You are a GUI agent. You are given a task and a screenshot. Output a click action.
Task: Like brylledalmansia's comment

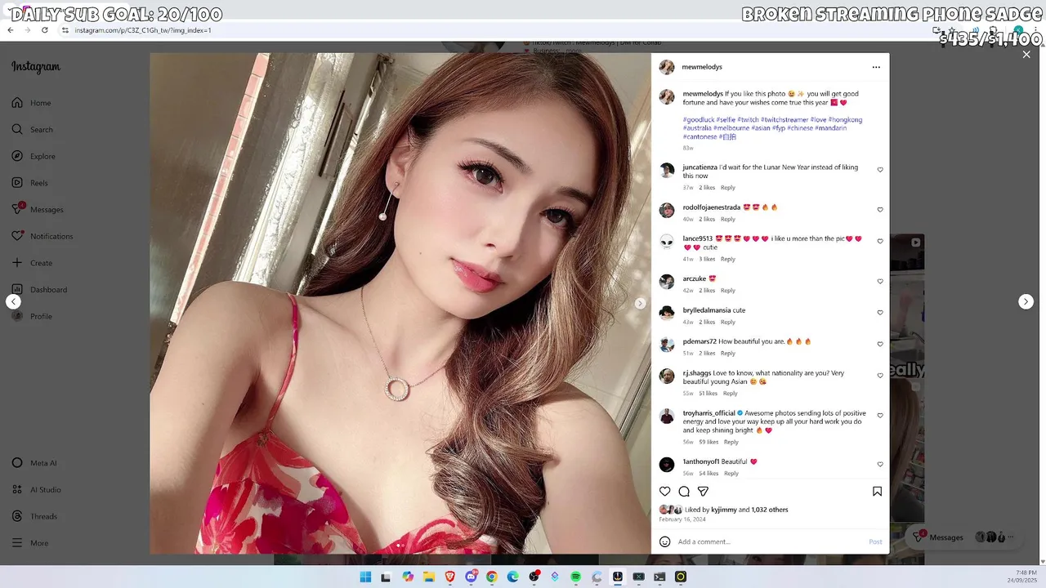coord(880,313)
